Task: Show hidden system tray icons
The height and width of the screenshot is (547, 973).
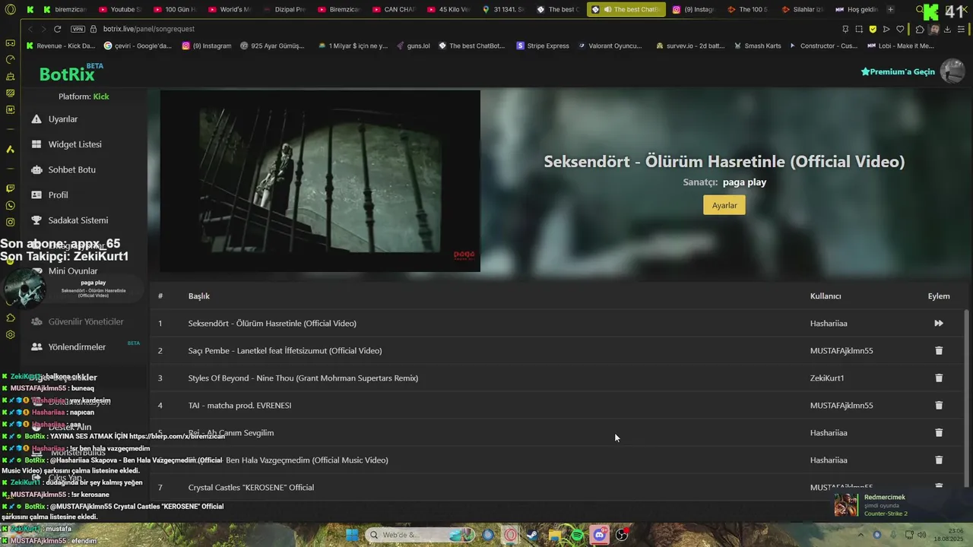Action: point(860,535)
